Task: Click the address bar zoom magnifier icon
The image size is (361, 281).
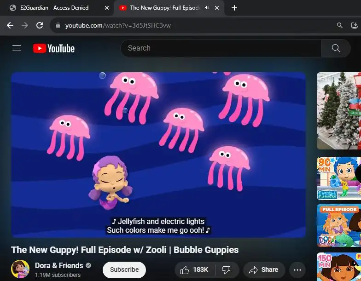Action: tap(340, 25)
